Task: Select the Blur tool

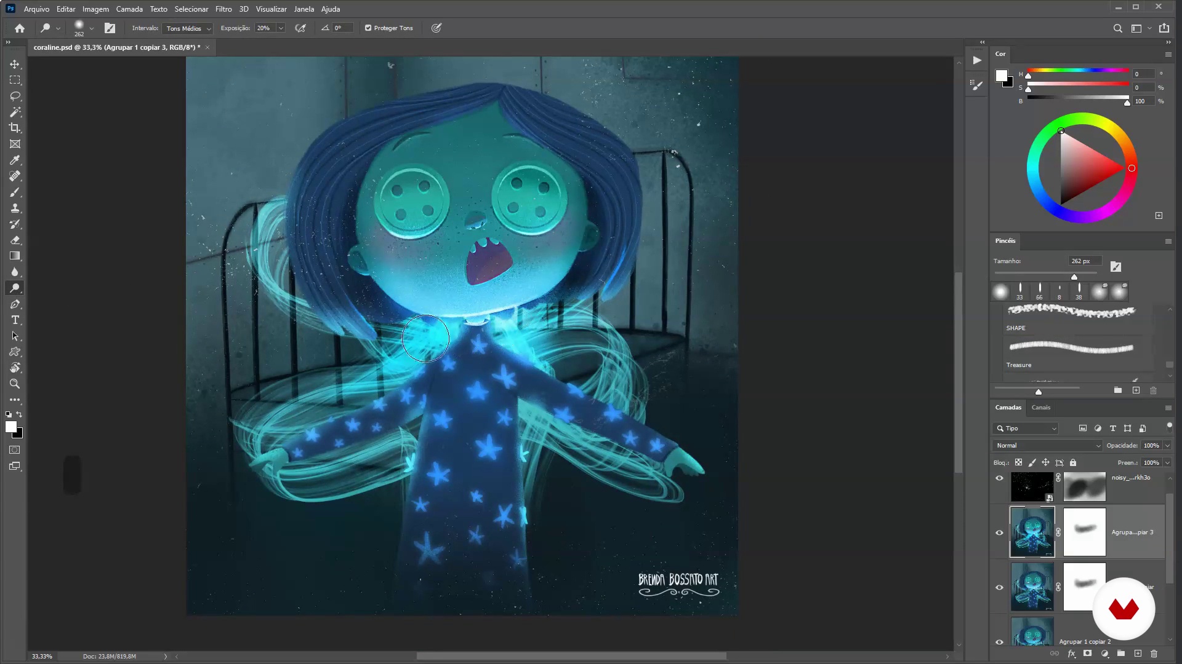Action: [15, 272]
